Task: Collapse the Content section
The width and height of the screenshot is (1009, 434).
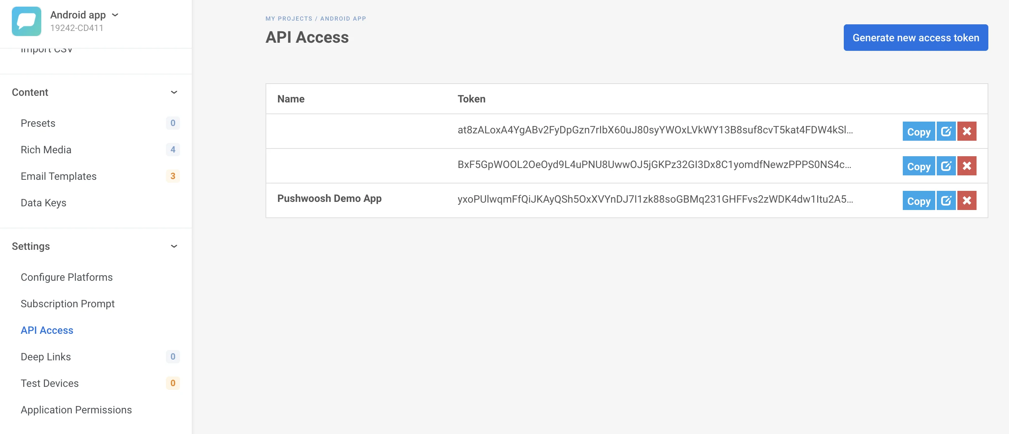Action: (x=174, y=92)
